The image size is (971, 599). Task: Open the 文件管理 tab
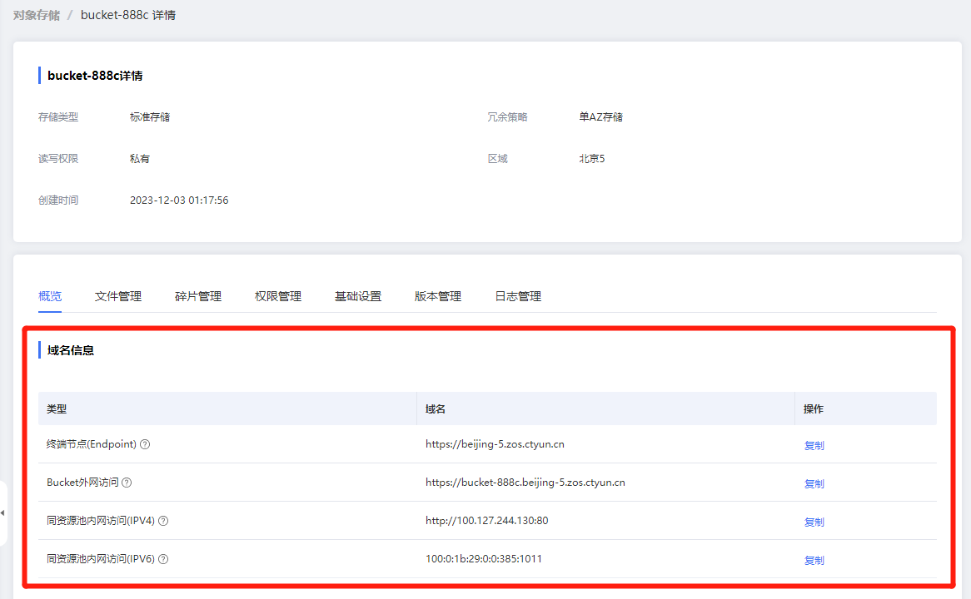[x=118, y=296]
